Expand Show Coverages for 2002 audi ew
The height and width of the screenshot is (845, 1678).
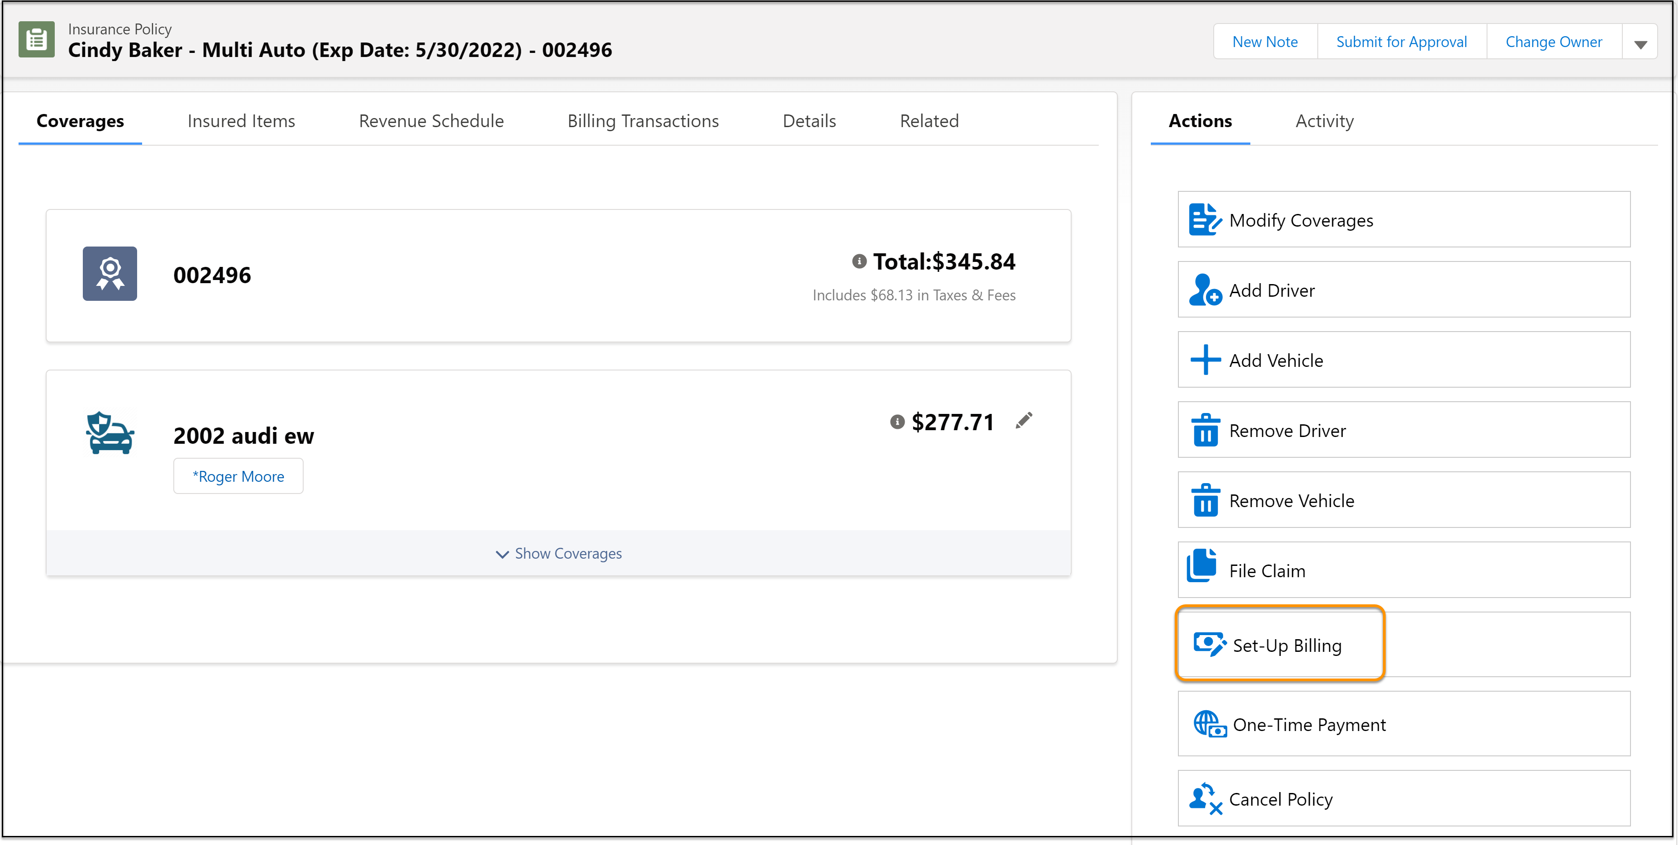coord(558,553)
